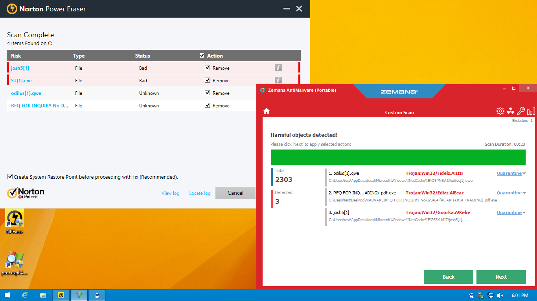Click Scan Duration: 00:20 text
The image size is (537, 301).
click(x=505, y=144)
